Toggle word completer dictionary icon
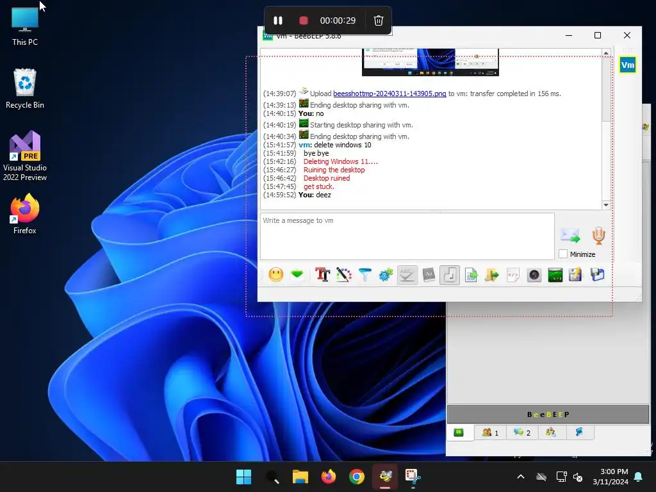This screenshot has height=492, width=656. (x=429, y=275)
